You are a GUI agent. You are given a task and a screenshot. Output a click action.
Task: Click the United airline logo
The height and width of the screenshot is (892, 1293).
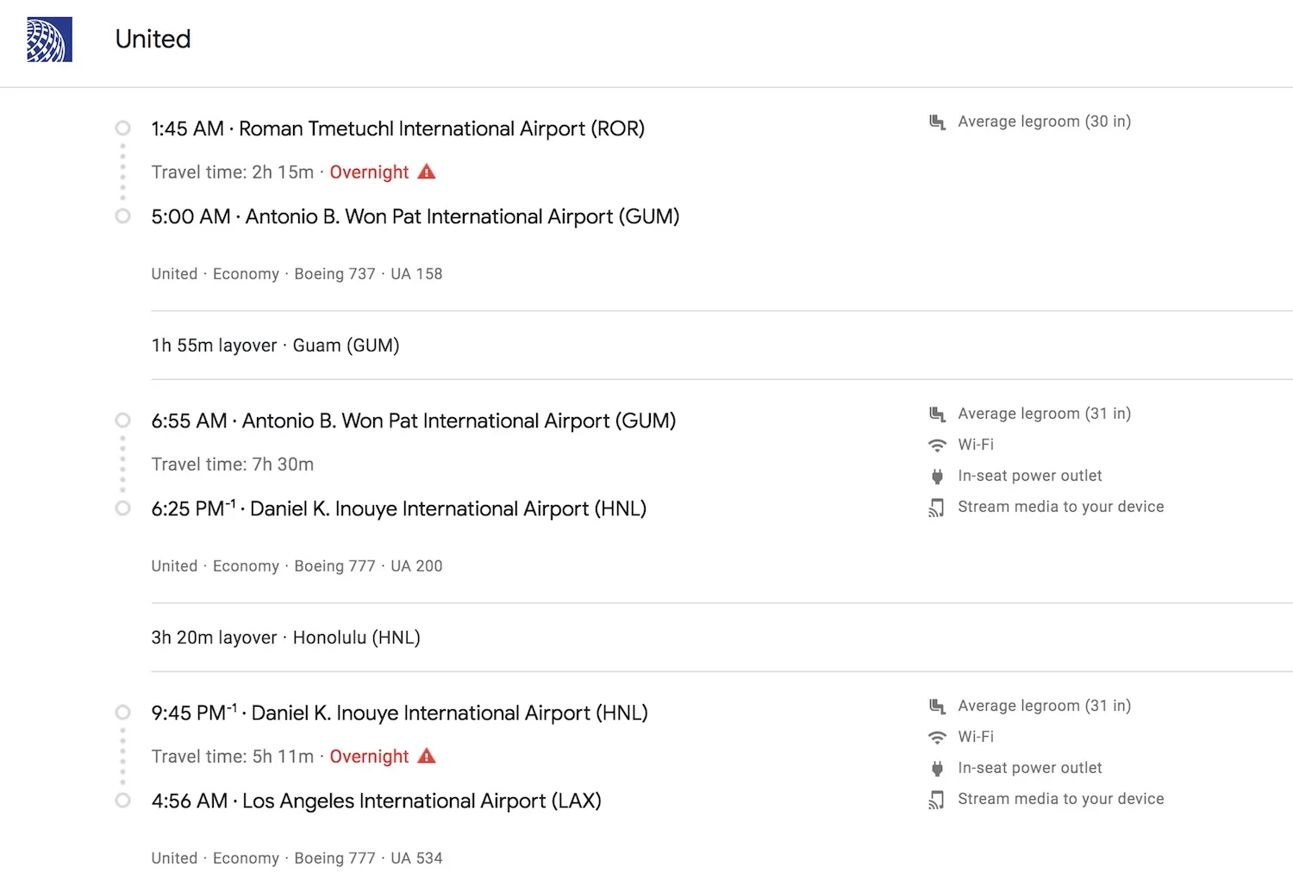[49, 40]
